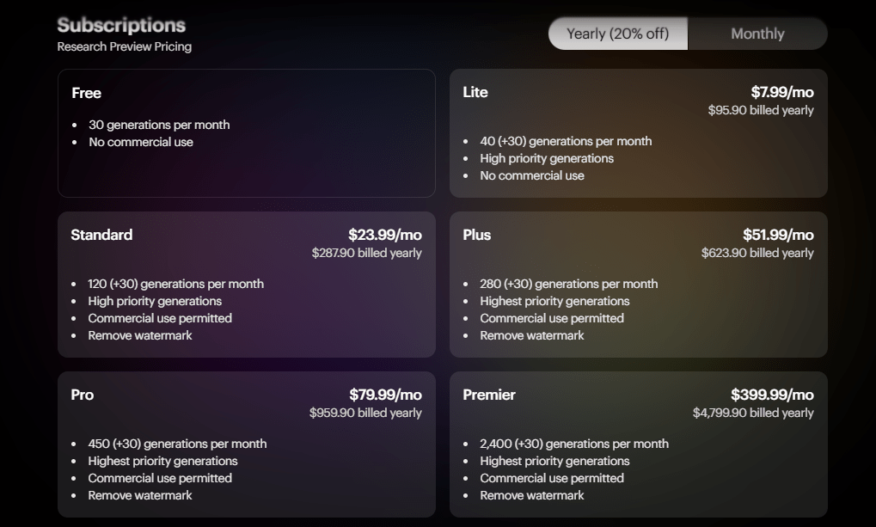The height and width of the screenshot is (527, 876).
Task: Select the Lite subscription card
Action: coord(639,133)
